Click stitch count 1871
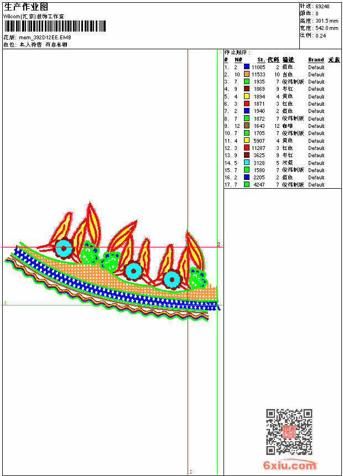The image size is (343, 476). pyautogui.click(x=259, y=104)
